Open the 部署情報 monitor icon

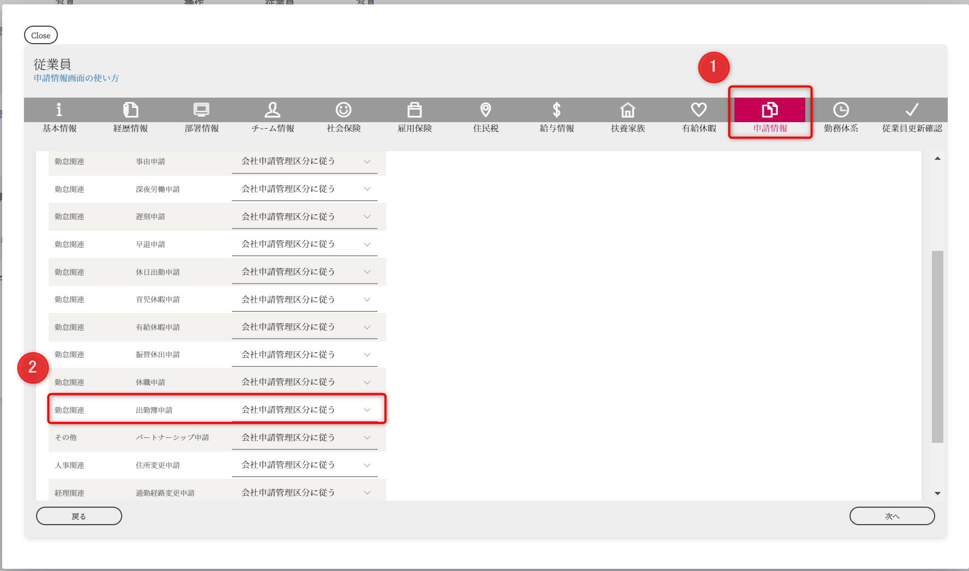click(201, 110)
